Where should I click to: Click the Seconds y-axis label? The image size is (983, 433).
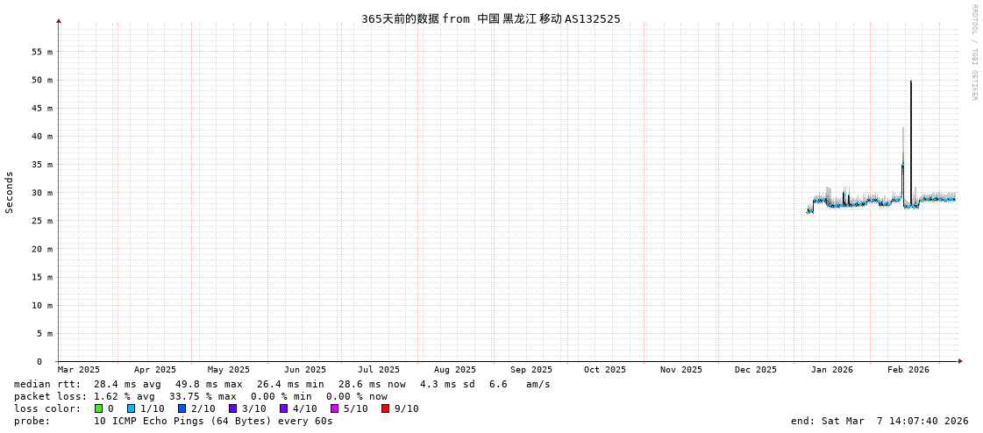point(10,192)
